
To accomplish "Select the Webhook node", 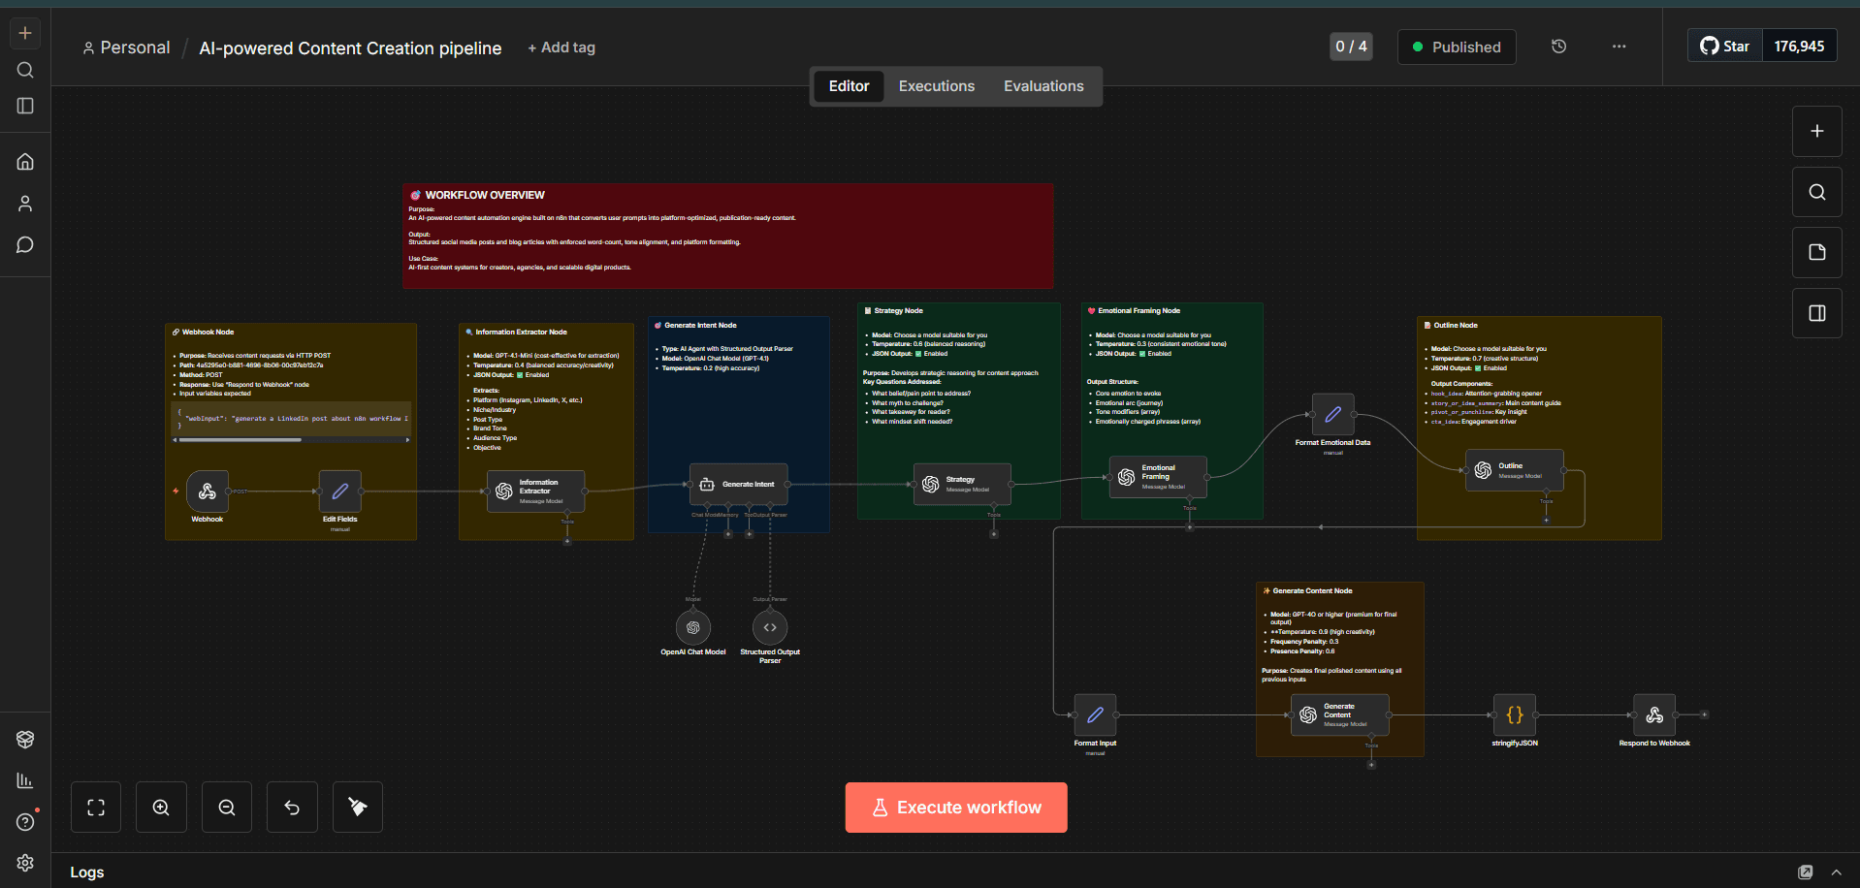I will click(x=208, y=492).
